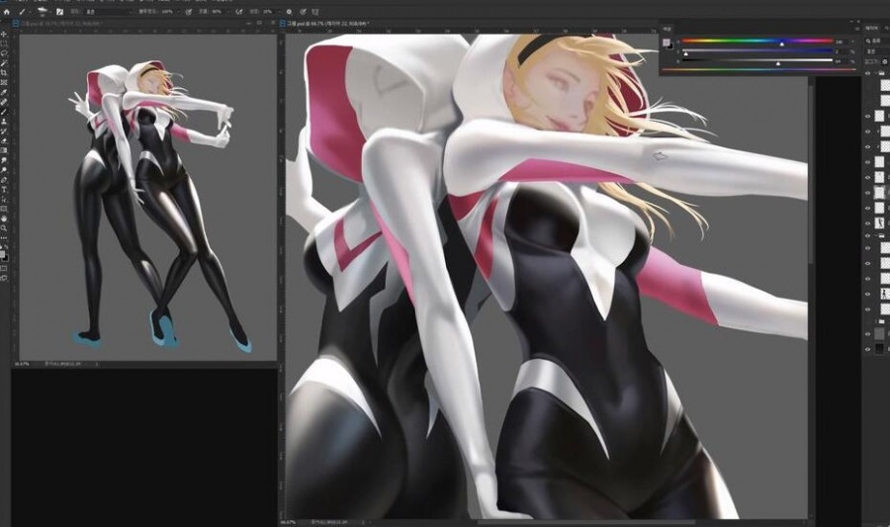Collapse the top layer group
Viewport: 890px width, 527px height.
click(876, 73)
